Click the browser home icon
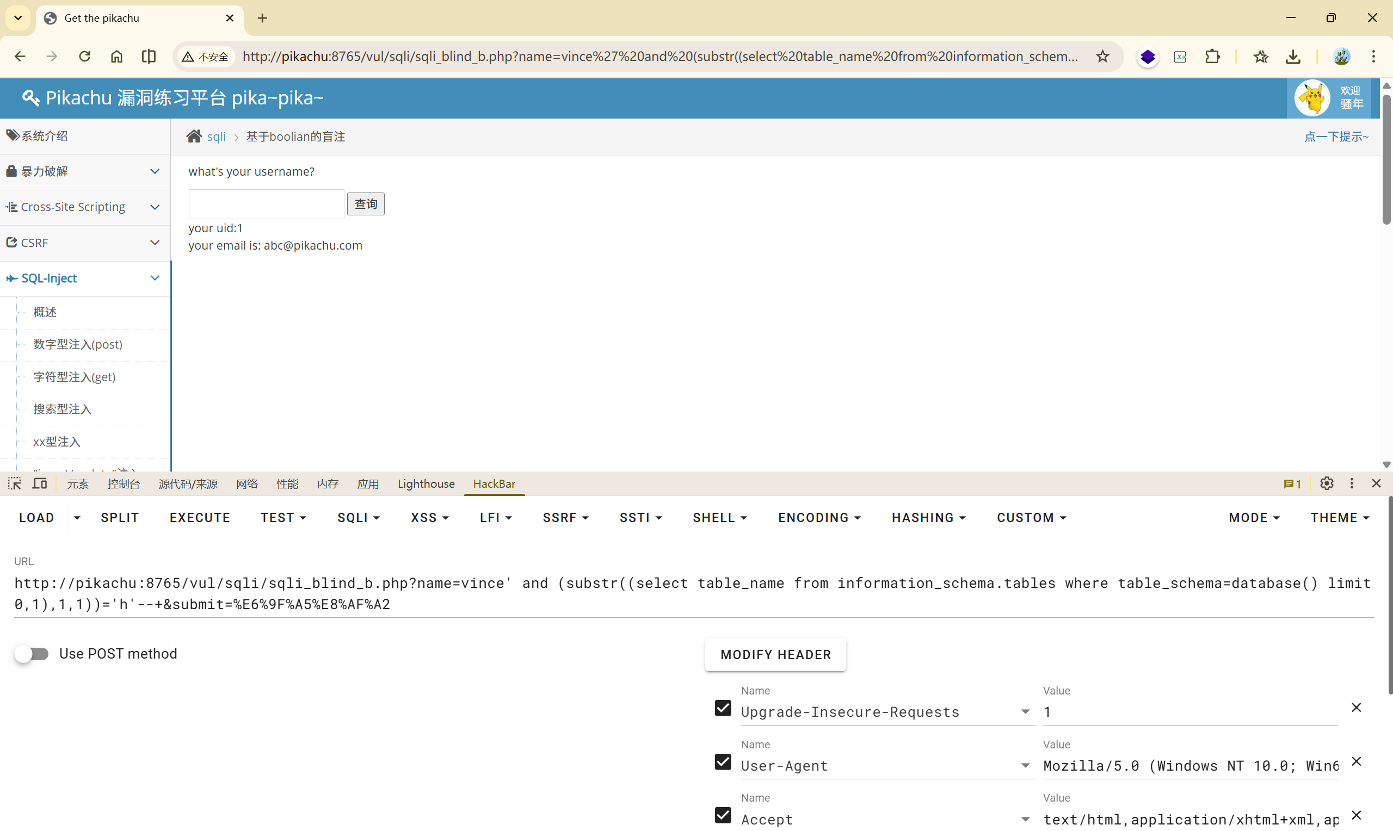Screen dimensions: 1393x831 (116, 57)
